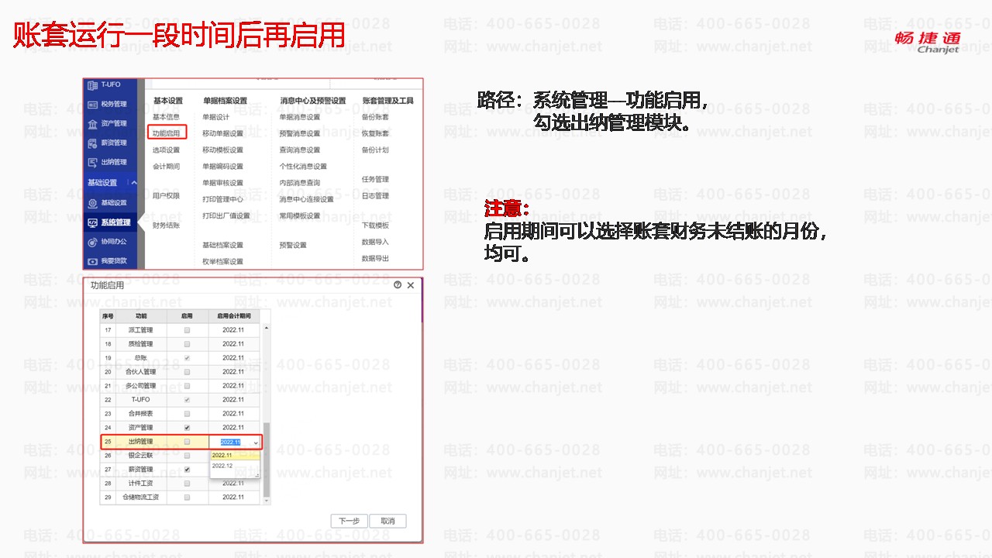
Task: Open 基本信息 menu entry
Action: click(166, 117)
